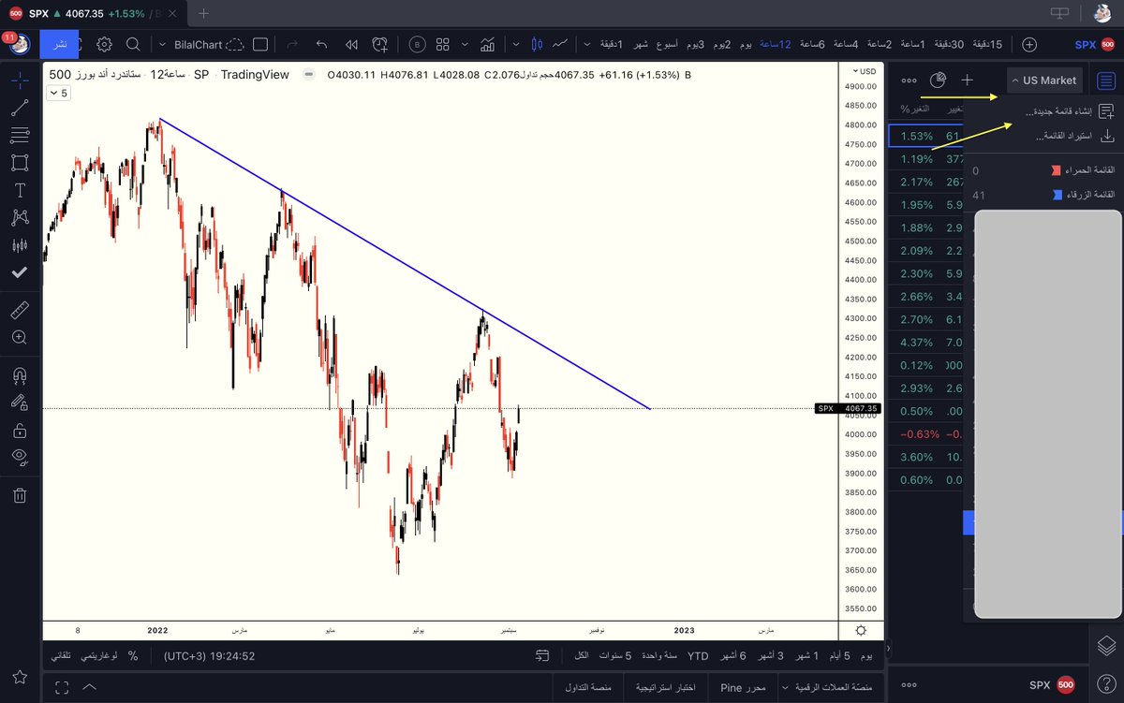Toggle stay-in-drawing-mode pencil lock
Viewport: 1124px width, 703px height.
tap(20, 402)
